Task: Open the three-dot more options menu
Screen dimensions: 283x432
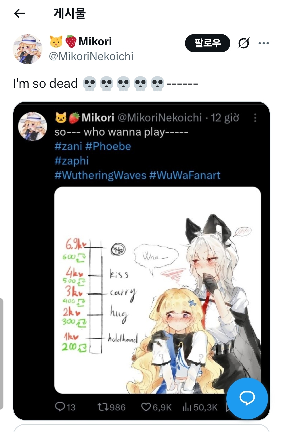Action: click(x=263, y=43)
